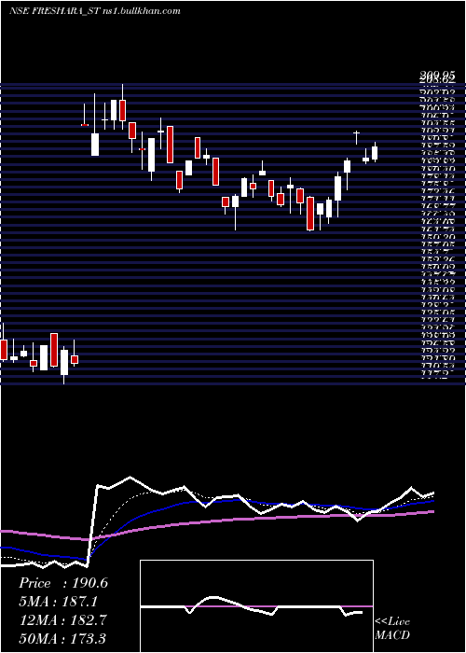The width and height of the screenshot is (466, 653).
Task: Click the last white candlestick on the right
Action: coord(375,152)
